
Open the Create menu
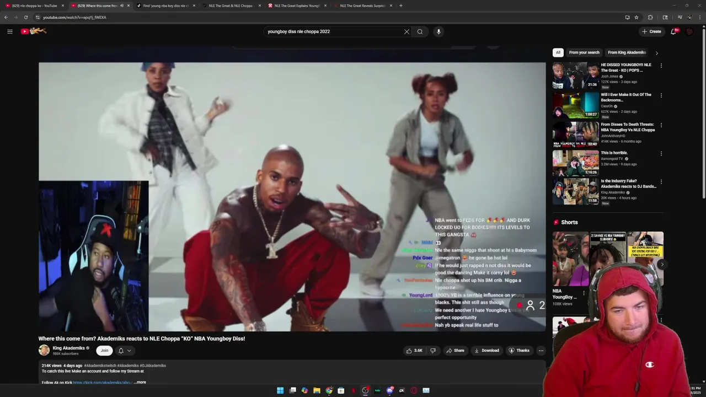(x=651, y=31)
